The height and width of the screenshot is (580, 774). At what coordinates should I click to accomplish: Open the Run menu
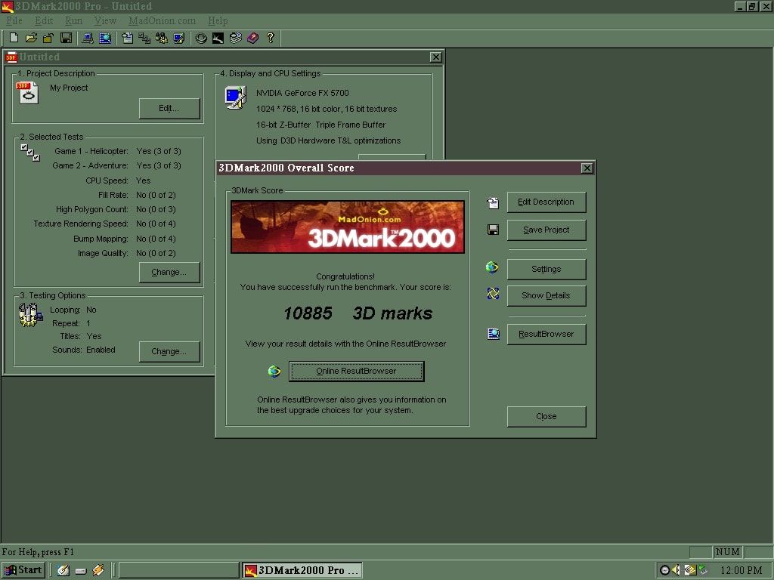[73, 20]
